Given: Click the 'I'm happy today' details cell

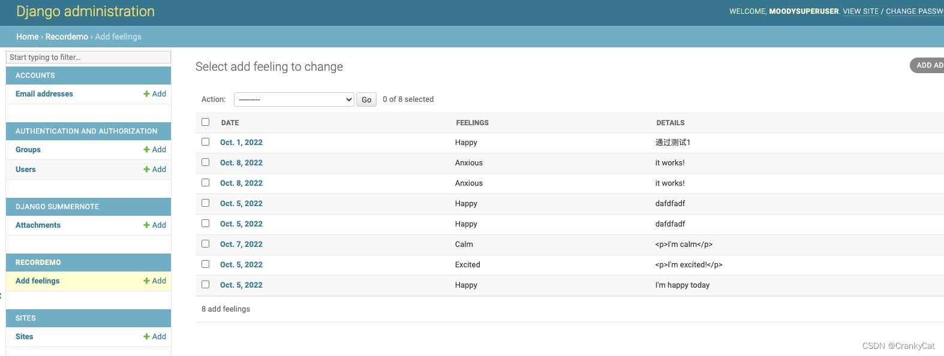Looking at the screenshot, I should pos(683,285).
